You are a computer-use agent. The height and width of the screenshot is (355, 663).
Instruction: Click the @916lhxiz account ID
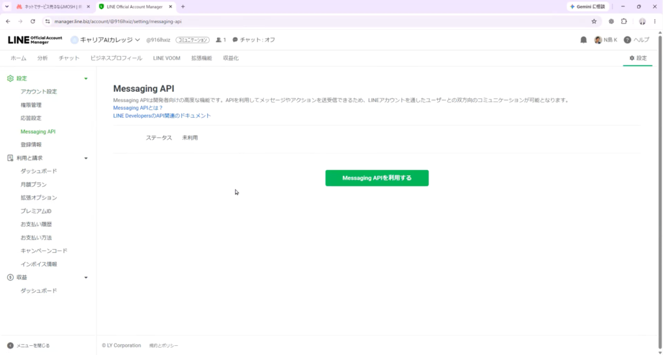click(158, 40)
